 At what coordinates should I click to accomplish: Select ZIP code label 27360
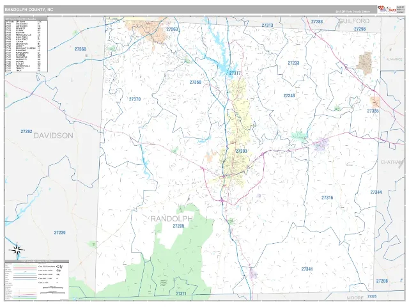click(x=80, y=49)
